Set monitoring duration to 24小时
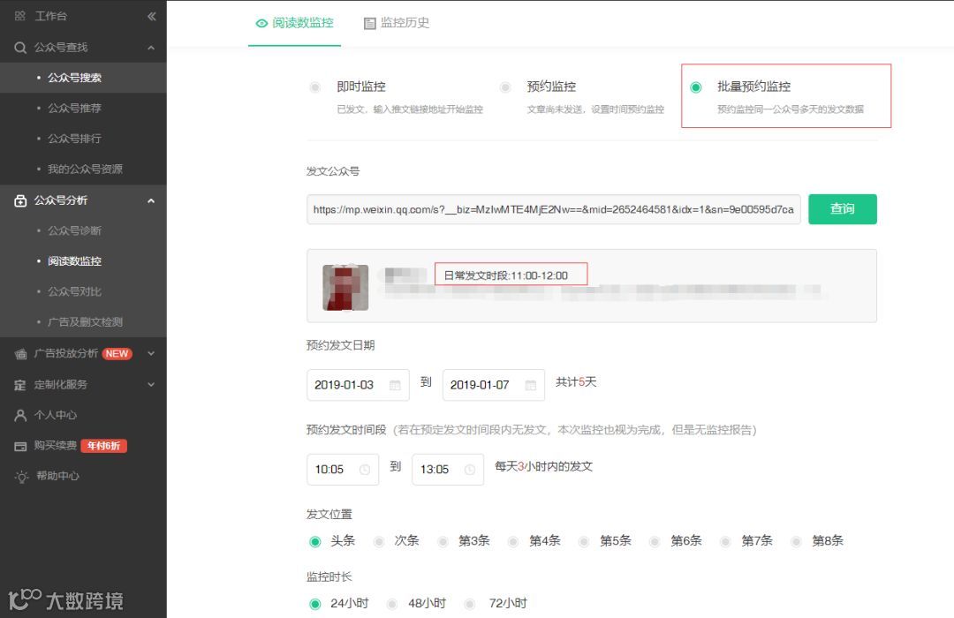 [315, 604]
